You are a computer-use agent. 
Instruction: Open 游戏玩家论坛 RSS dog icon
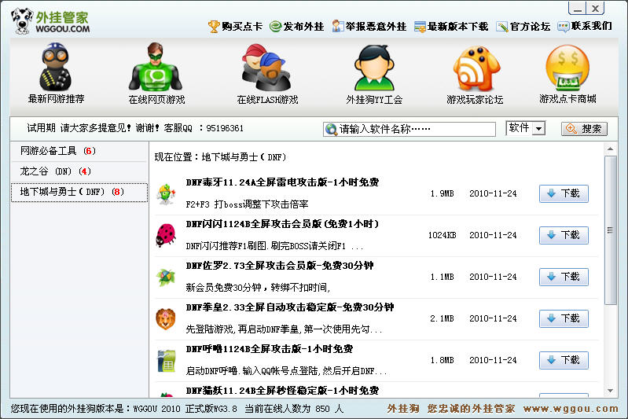pos(476,68)
